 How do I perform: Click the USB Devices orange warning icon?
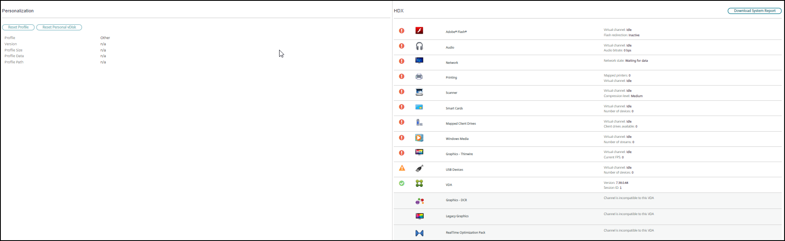(402, 168)
